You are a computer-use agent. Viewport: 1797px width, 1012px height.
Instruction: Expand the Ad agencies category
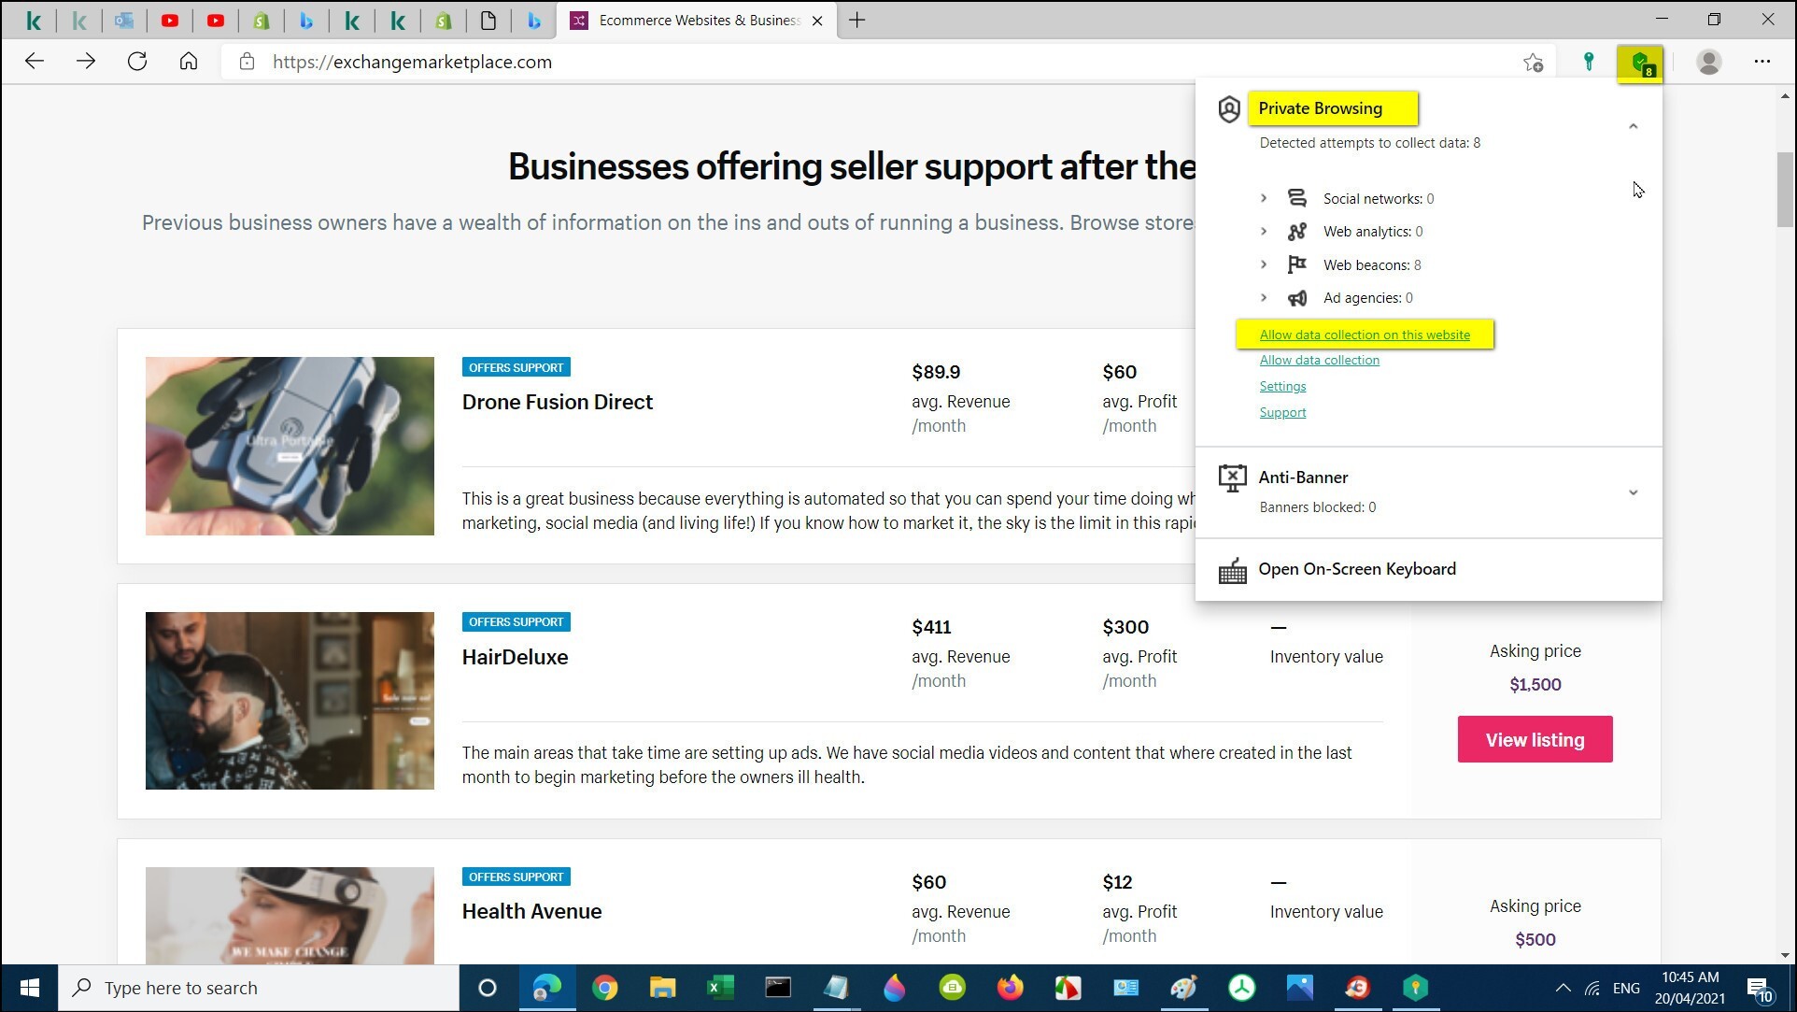point(1264,298)
